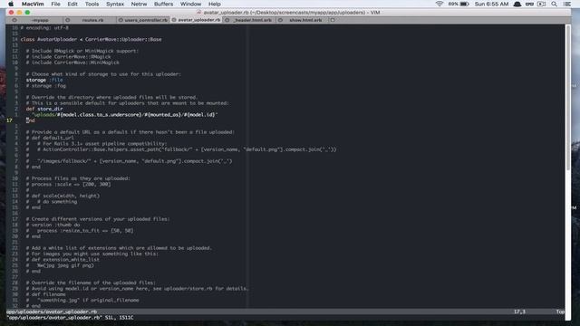Click the 'def store_dir' line
The height and width of the screenshot is (326, 580).
(x=44, y=109)
